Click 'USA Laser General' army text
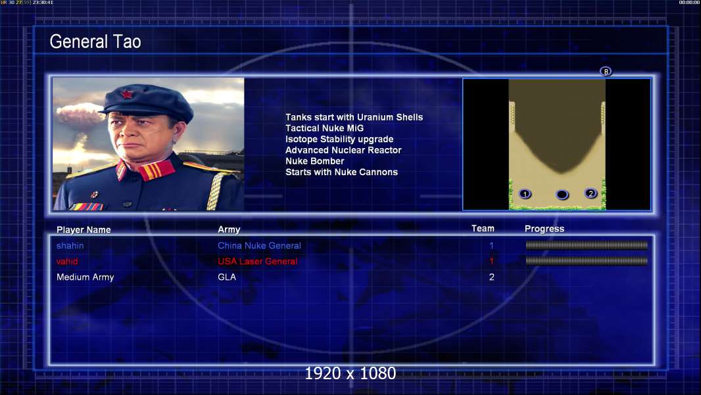 [x=258, y=261]
